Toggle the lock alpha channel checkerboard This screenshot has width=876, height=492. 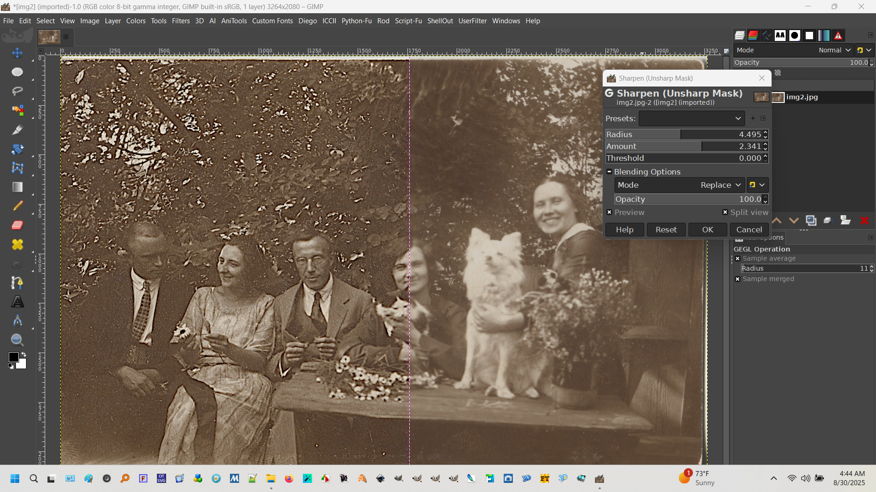coord(778,73)
